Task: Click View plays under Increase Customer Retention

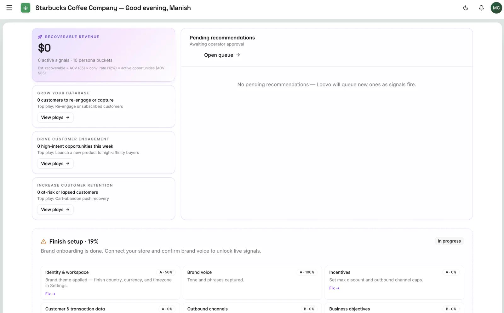Action: [x=55, y=210]
